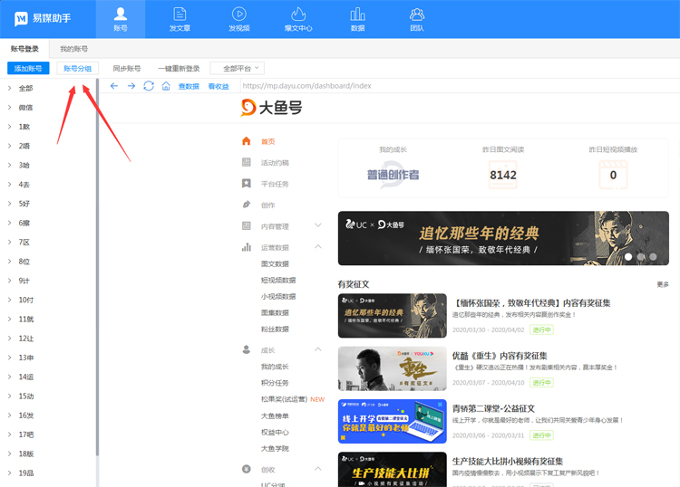Open the 大鱼榜单 submenu item
This screenshot has height=487, width=680.
point(275,416)
